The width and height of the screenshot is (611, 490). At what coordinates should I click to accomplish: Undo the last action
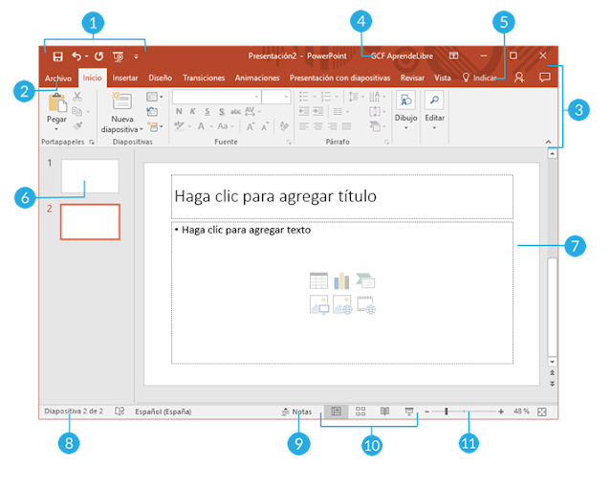point(76,56)
